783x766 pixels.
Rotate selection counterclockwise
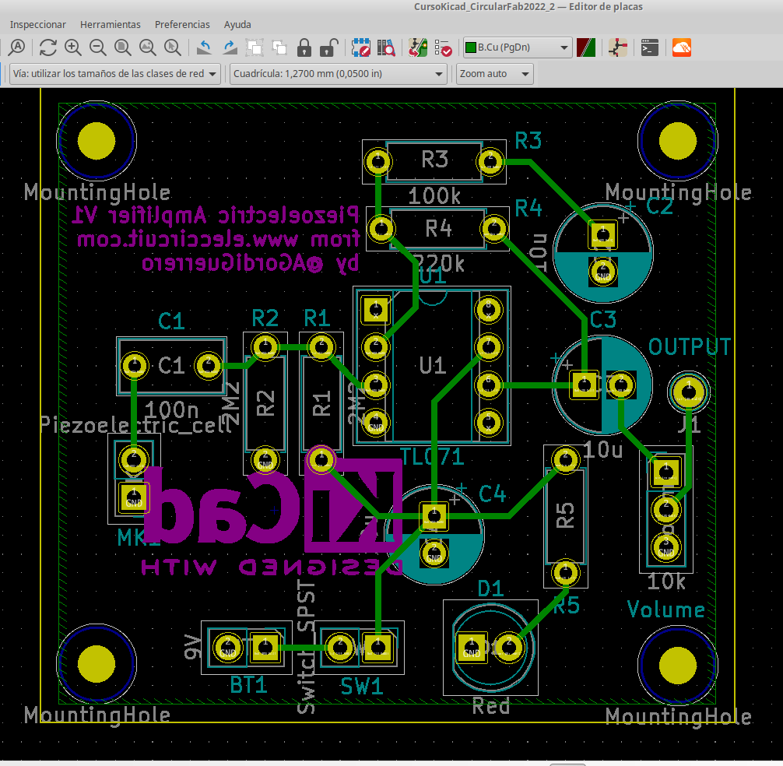(x=204, y=47)
